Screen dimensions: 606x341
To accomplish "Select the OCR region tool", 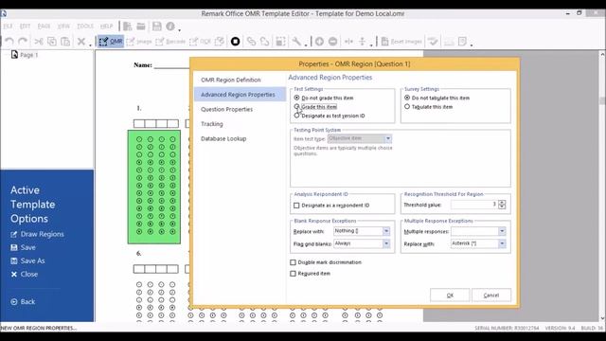I will (200, 42).
